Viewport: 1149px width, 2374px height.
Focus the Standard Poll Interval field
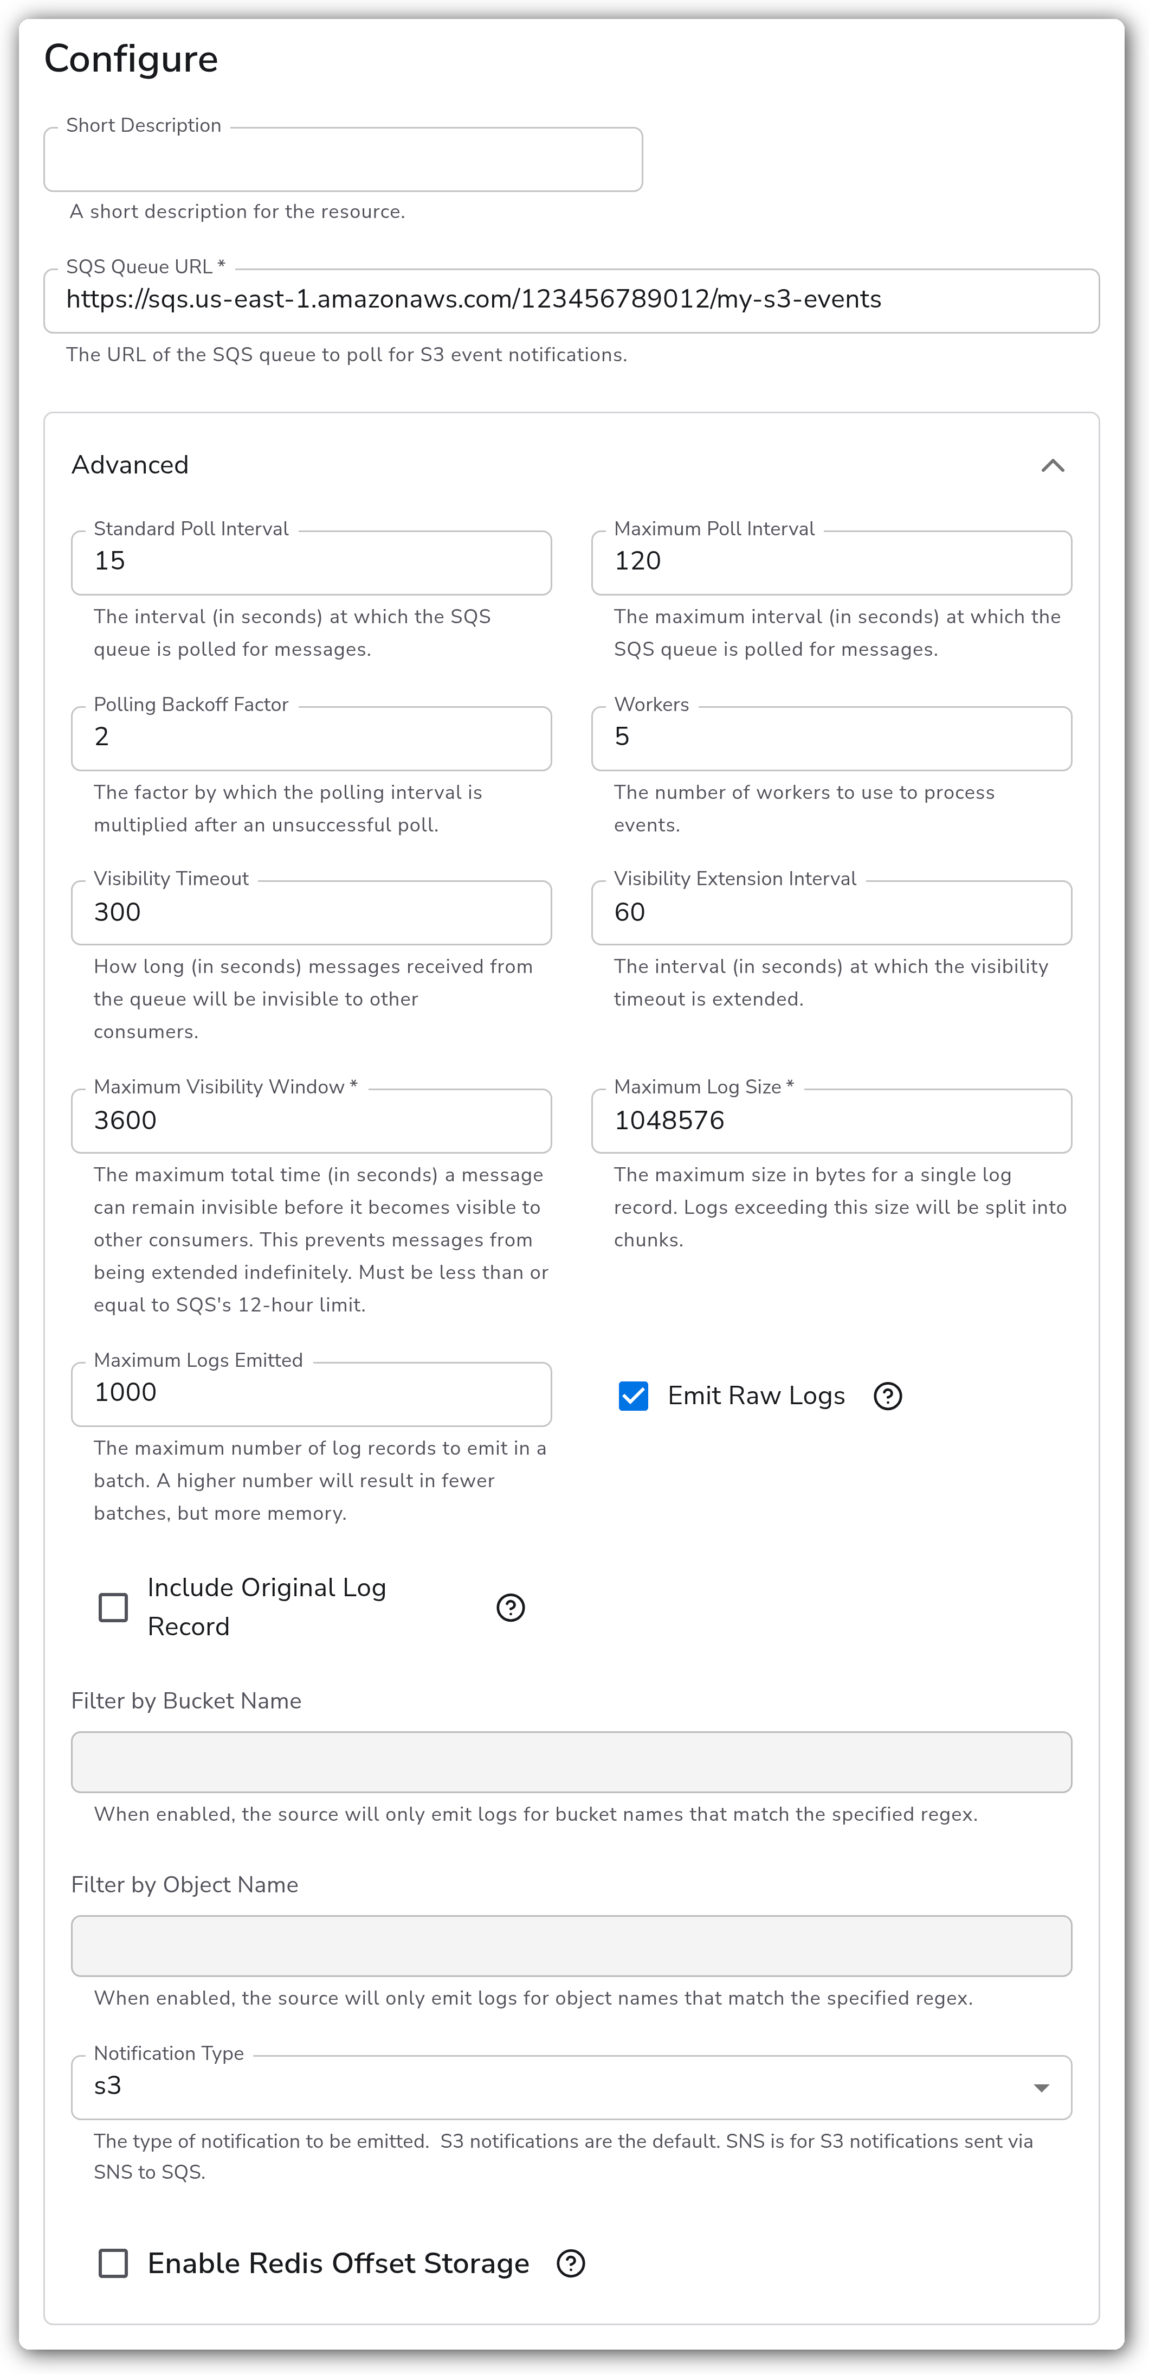click(x=311, y=562)
